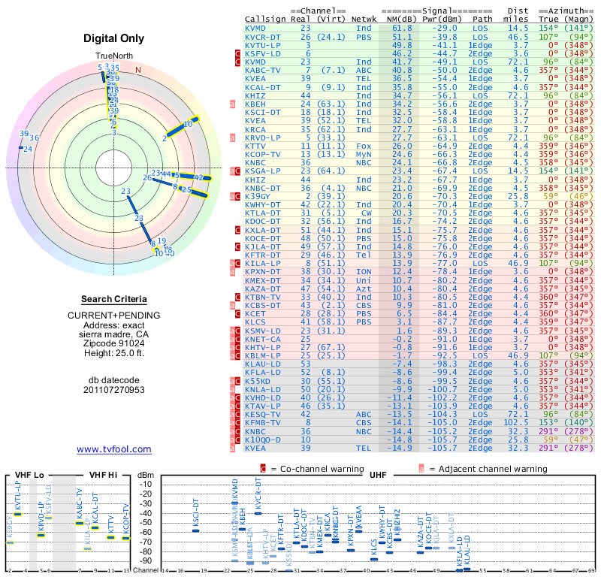This screenshot has width=601, height=577.
Task: Click the KVTU-LP marker in VHF Lo chart
Action: (18, 514)
